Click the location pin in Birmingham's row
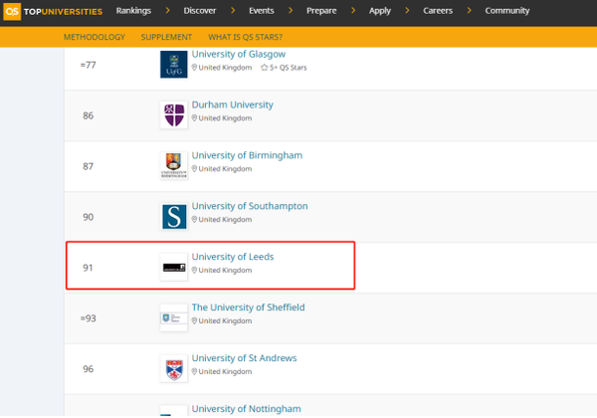Image resolution: width=597 pixels, height=418 pixels. pos(194,168)
